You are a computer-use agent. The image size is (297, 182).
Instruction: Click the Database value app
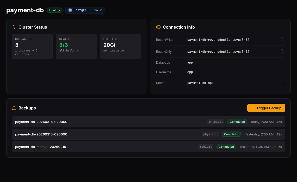tap(190, 62)
